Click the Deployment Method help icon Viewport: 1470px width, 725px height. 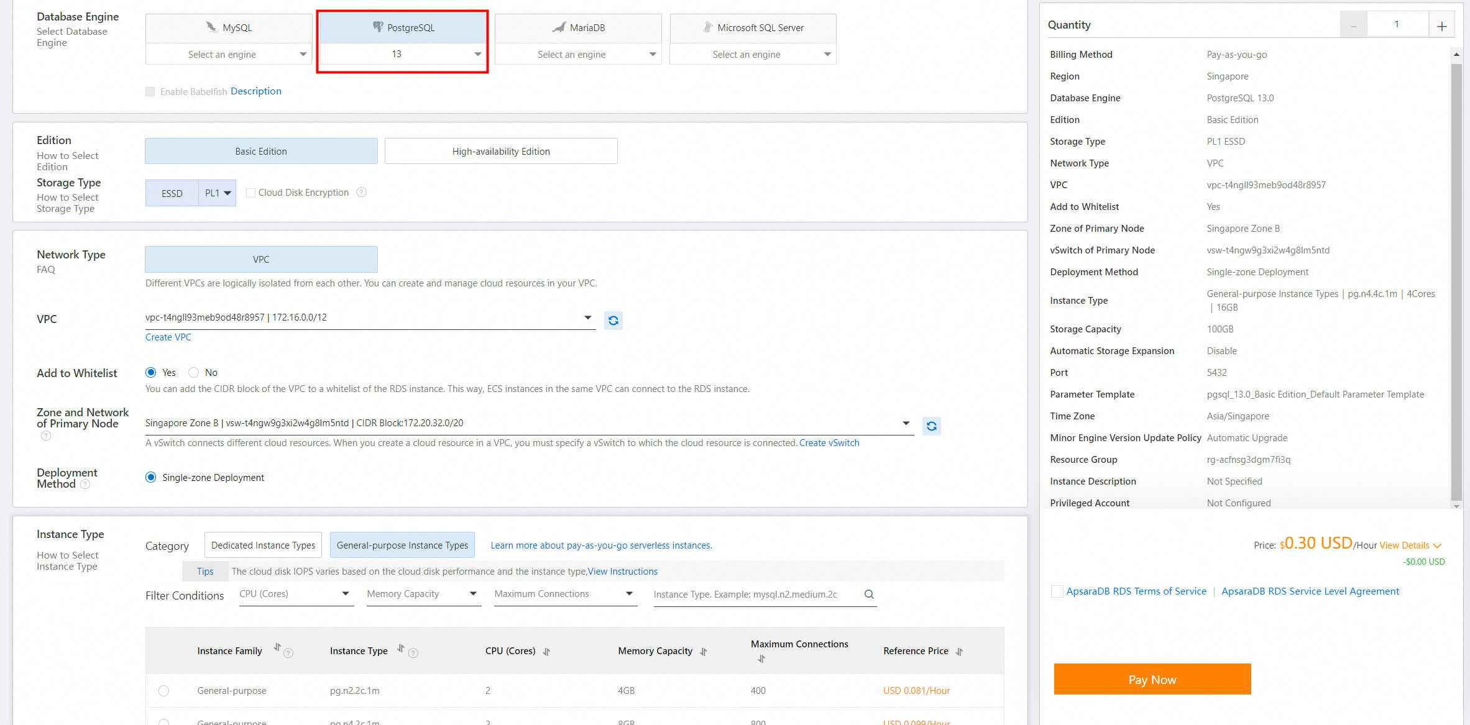(x=85, y=484)
